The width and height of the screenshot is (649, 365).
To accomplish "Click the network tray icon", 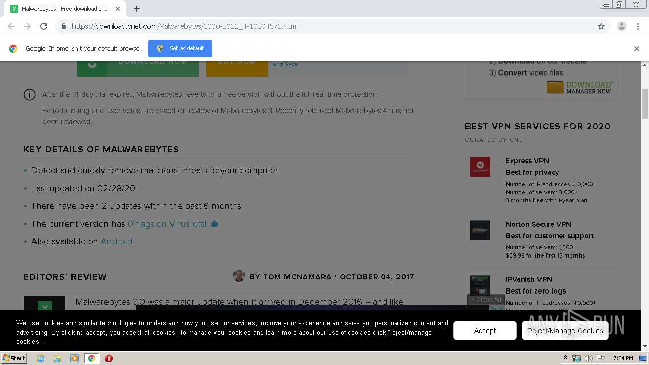I will tap(576, 358).
